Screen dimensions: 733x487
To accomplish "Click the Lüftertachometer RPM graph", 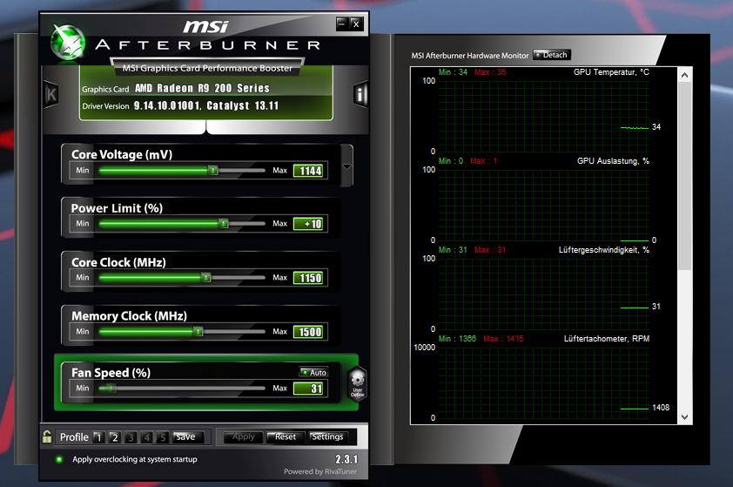I will 543,383.
